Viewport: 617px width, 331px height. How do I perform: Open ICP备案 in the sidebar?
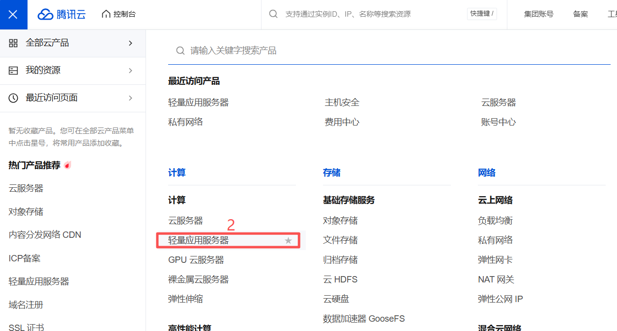25,258
